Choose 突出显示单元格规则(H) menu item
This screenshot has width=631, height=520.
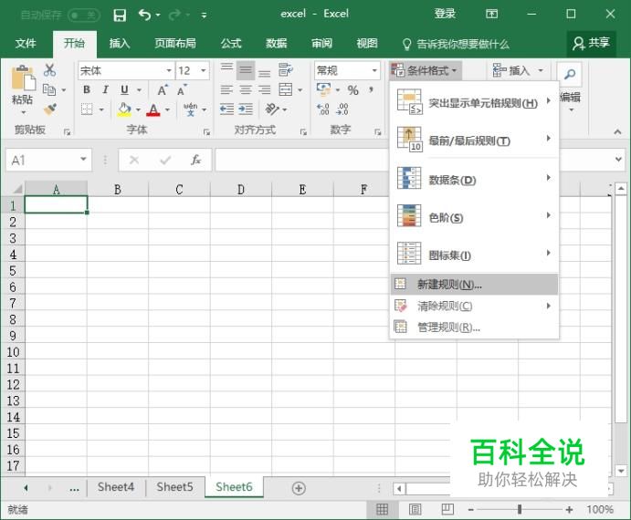[x=475, y=102]
